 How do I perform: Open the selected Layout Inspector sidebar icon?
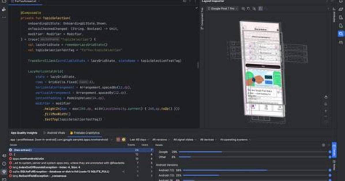[x=341, y=34]
